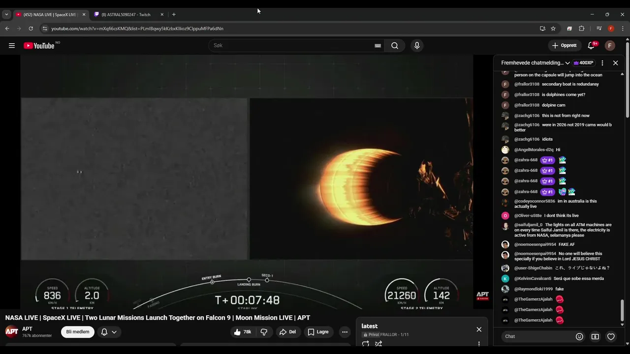
Task: Start voice search with the microphone
Action: 417,46
